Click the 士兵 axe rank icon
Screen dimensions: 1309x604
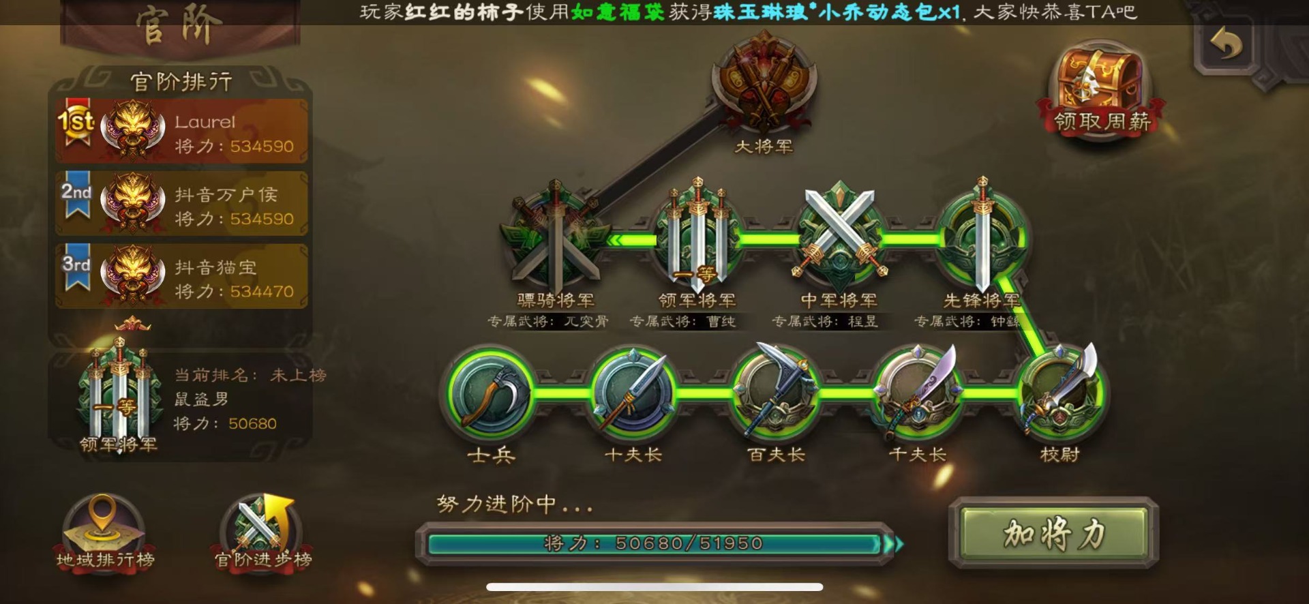(490, 393)
